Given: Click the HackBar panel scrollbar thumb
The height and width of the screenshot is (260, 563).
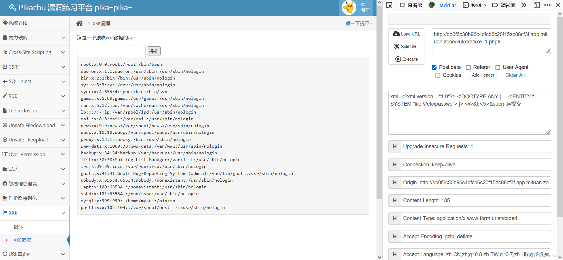Looking at the screenshot, I should (x=560, y=117).
